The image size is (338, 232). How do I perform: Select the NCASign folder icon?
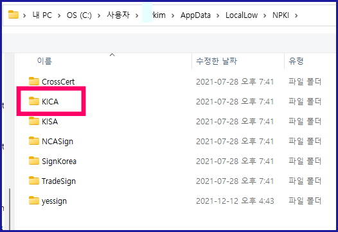(x=34, y=141)
